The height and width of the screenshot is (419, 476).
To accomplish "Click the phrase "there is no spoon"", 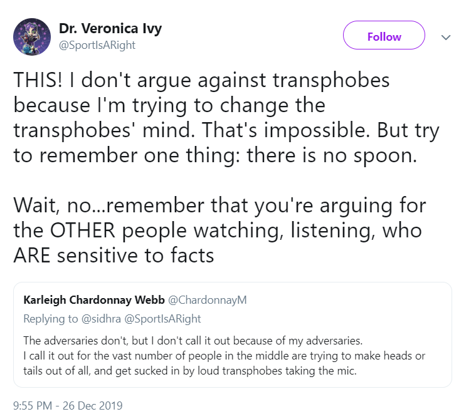I will [x=331, y=155].
